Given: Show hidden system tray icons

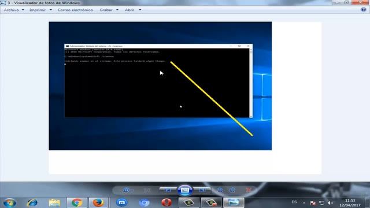Looking at the screenshot, I should [x=304, y=203].
